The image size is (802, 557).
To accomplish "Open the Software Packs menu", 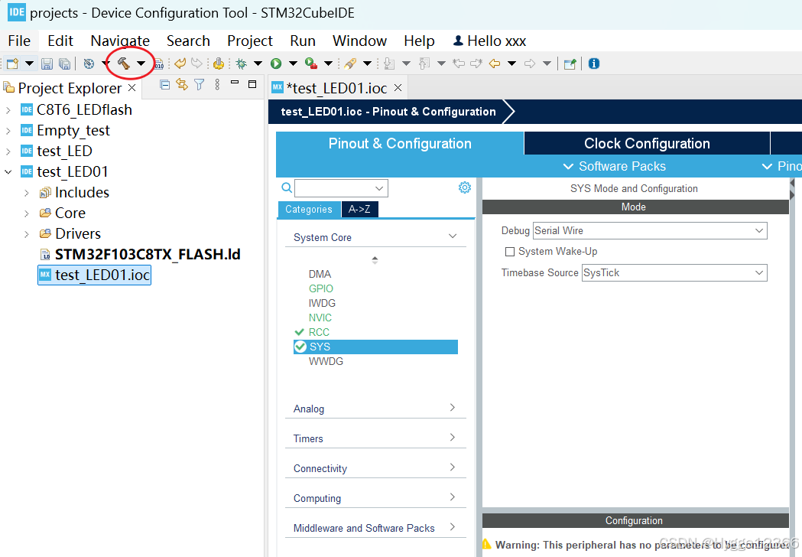I will tap(615, 166).
